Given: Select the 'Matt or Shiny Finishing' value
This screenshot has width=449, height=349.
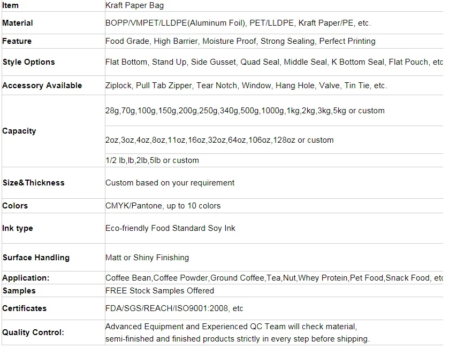Looking at the screenshot, I should point(147,258).
